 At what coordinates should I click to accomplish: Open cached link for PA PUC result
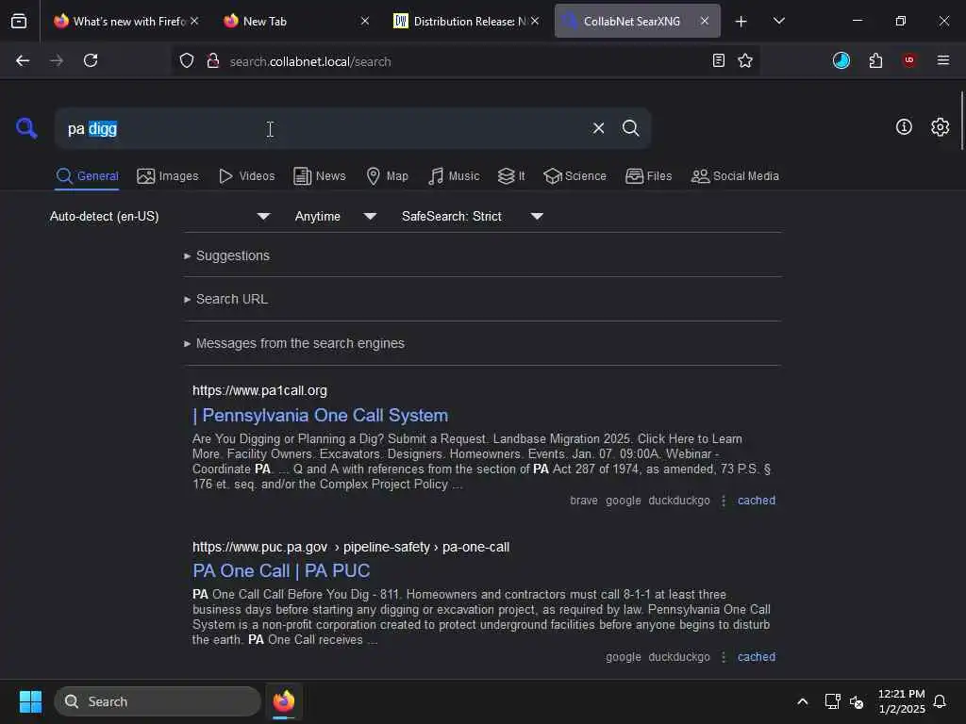point(757,657)
